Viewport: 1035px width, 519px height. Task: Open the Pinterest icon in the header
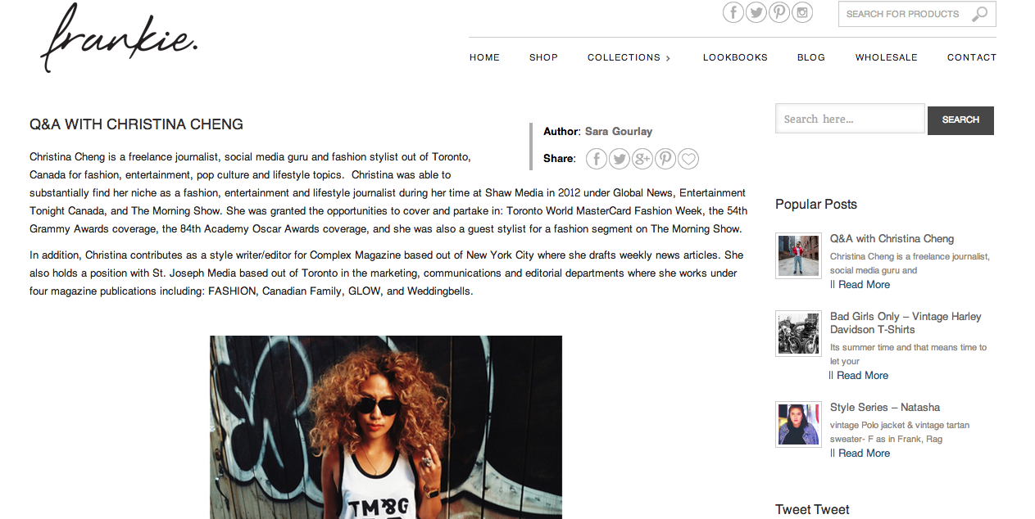(779, 12)
